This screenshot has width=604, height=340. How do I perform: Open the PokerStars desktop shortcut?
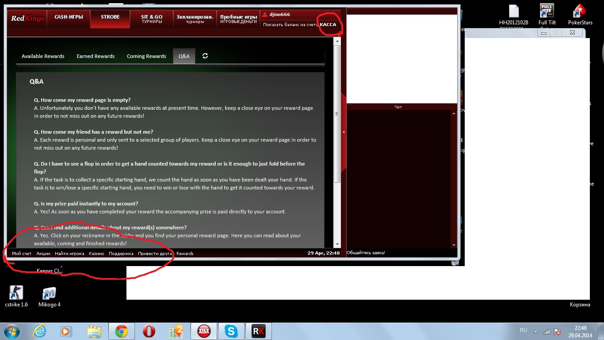[580, 14]
